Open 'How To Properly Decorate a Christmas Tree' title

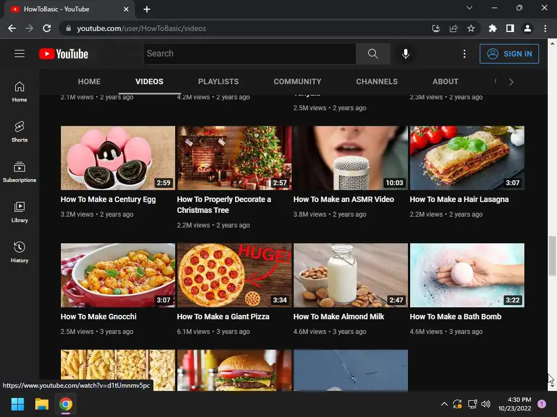224,205
